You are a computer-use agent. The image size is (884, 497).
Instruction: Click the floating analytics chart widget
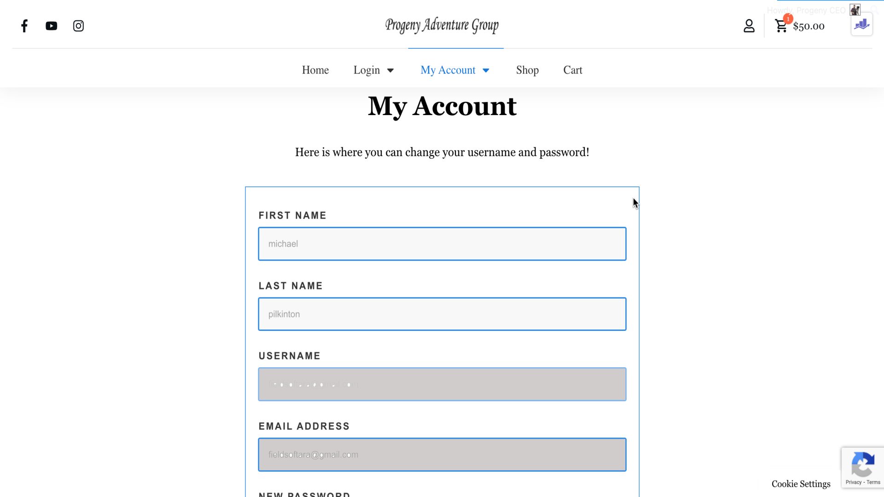point(861,24)
